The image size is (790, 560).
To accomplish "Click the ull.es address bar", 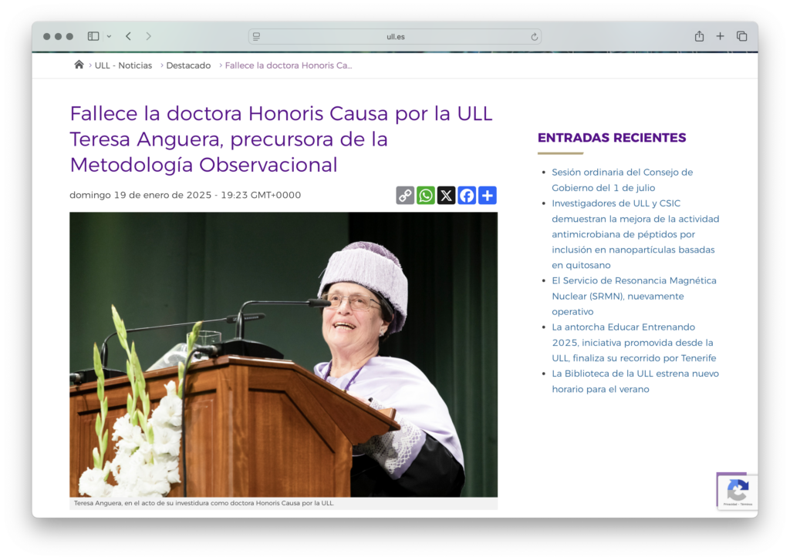I will click(395, 36).
